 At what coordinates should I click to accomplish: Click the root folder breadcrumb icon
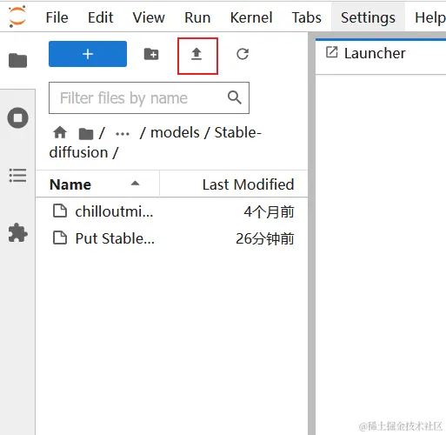pyautogui.click(x=86, y=134)
